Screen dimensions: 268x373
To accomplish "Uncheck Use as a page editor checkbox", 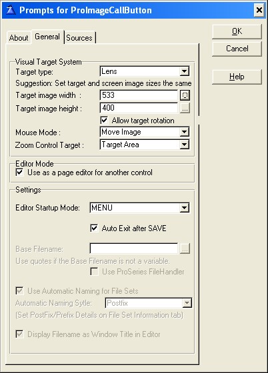I will (19, 173).
